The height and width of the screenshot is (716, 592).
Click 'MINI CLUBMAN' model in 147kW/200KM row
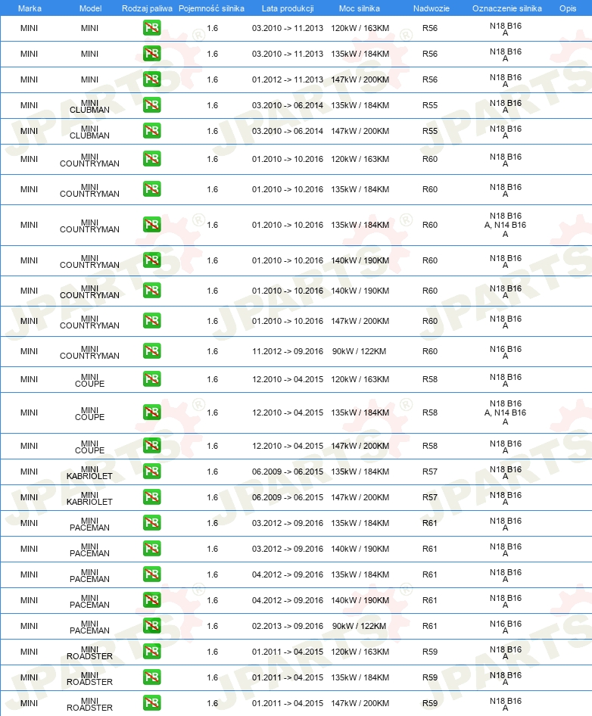(x=89, y=132)
